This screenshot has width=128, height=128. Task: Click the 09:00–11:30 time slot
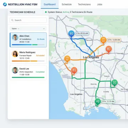pyautogui.click(x=25, y=42)
